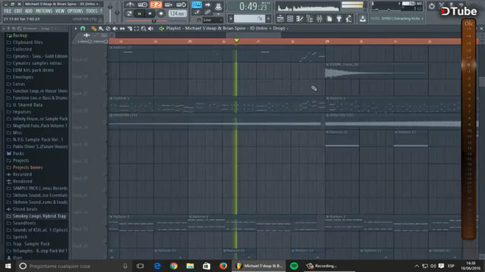Open the OPTIONS menu

pyautogui.click(x=75, y=11)
